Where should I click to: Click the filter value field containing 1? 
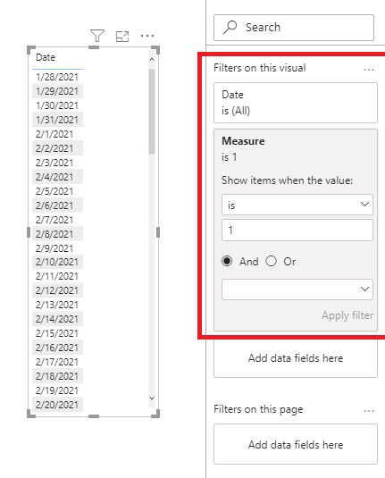tap(297, 231)
